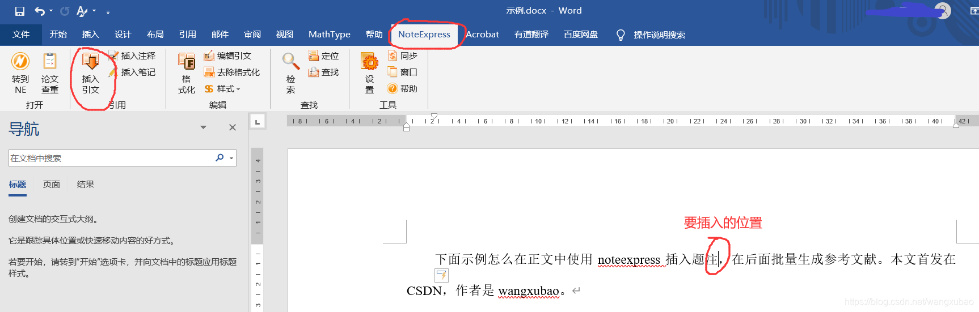Click 编辑引文 in the ribbon
979x312 pixels.
point(227,55)
